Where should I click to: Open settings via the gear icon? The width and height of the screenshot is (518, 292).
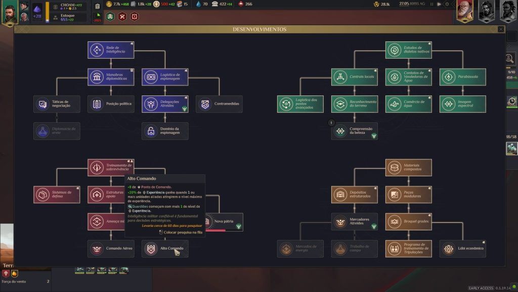point(447,4)
